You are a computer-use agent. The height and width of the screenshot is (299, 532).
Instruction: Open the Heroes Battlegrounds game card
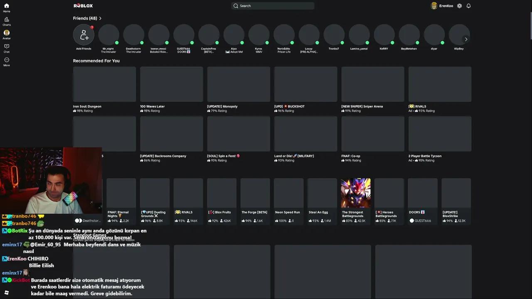[x=389, y=201]
